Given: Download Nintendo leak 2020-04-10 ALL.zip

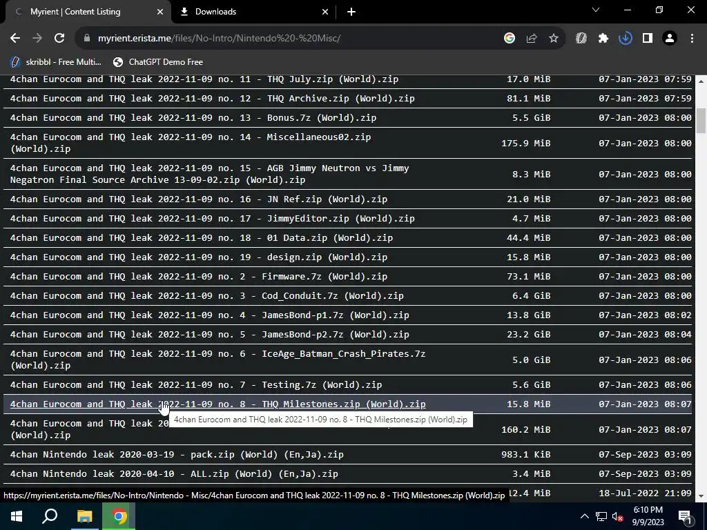Looking at the screenshot, I should tap(173, 474).
